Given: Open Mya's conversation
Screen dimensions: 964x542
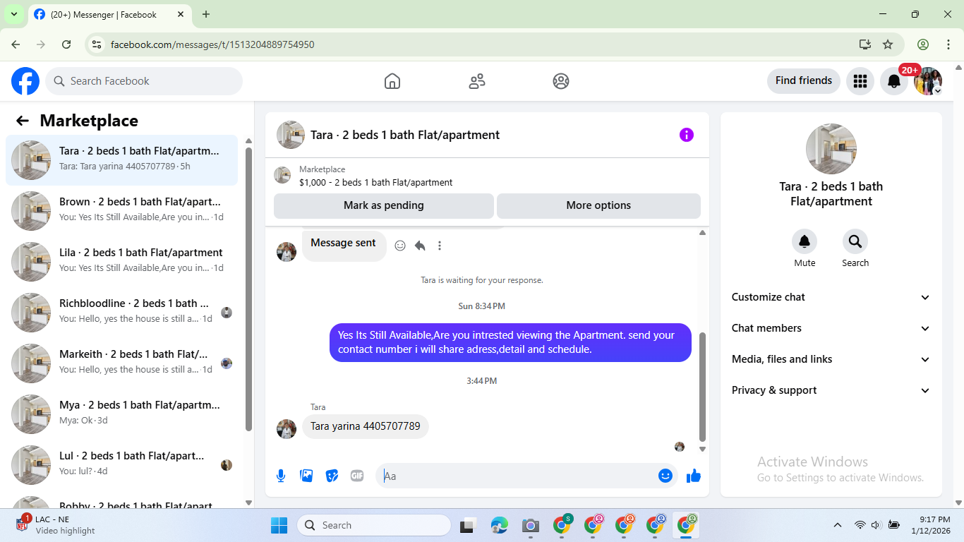Looking at the screenshot, I should coord(121,414).
